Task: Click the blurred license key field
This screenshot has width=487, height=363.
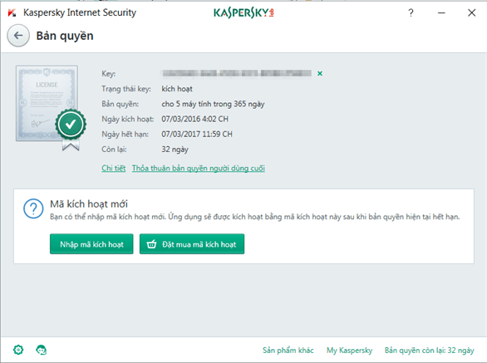Action: [x=237, y=73]
